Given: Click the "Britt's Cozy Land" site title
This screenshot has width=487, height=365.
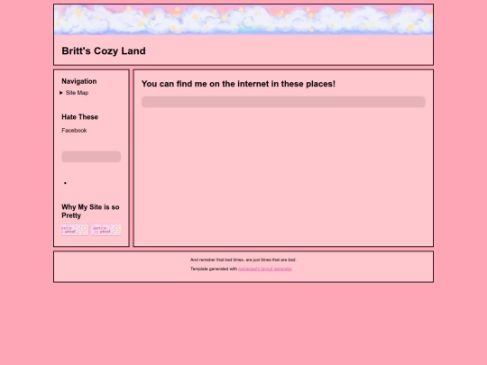Looking at the screenshot, I should [104, 50].
